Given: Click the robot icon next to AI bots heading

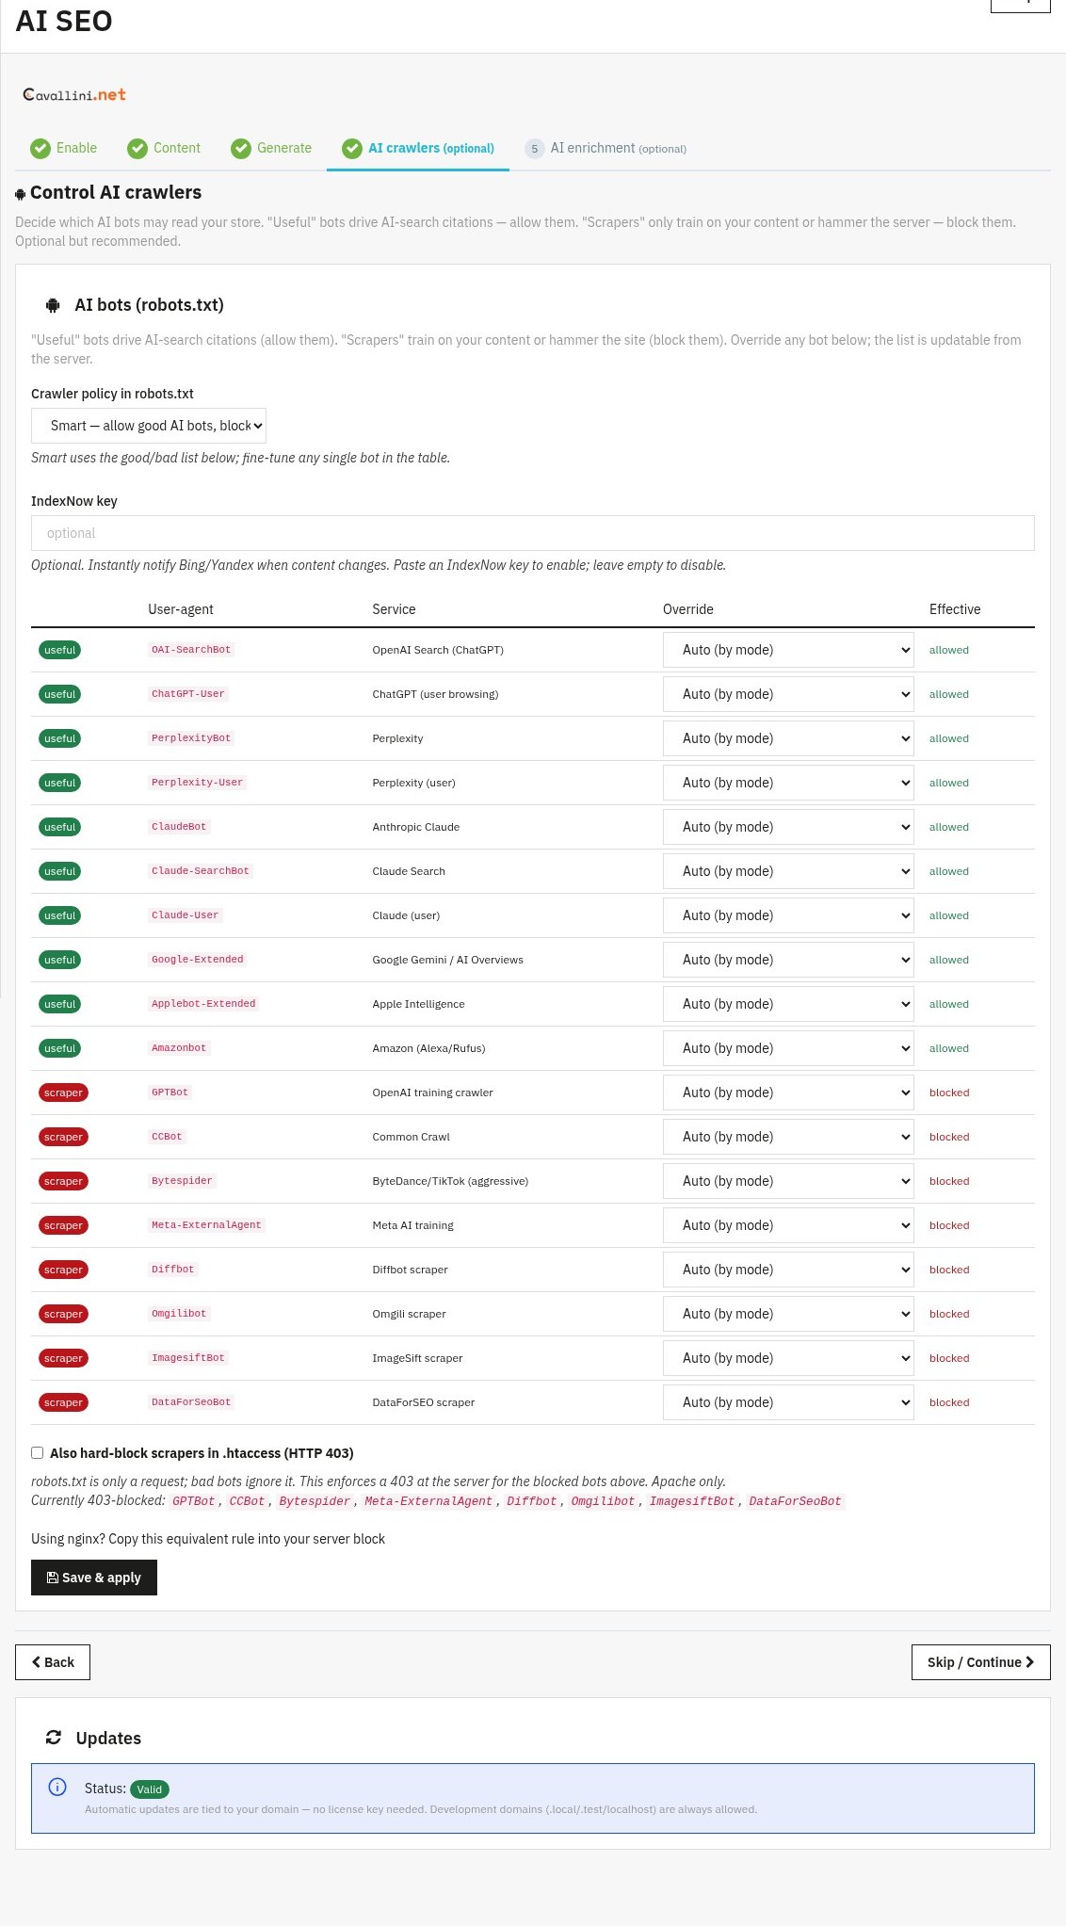Looking at the screenshot, I should pos(54,305).
